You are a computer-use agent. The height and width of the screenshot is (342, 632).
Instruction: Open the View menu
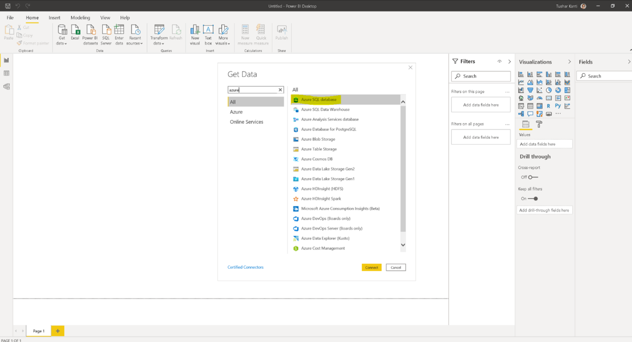[x=105, y=17]
